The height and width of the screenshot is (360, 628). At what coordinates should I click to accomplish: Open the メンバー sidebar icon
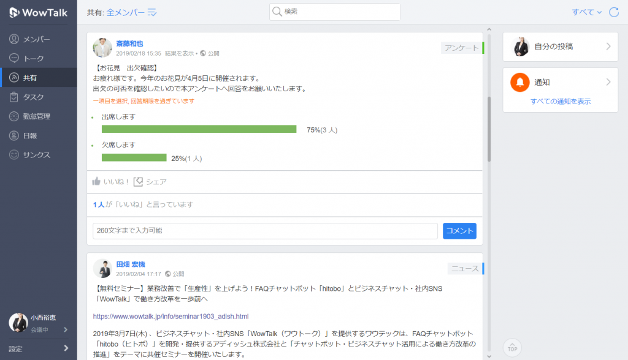pyautogui.click(x=14, y=39)
